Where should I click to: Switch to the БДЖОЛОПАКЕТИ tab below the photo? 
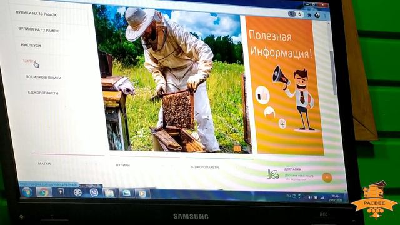click(x=205, y=167)
